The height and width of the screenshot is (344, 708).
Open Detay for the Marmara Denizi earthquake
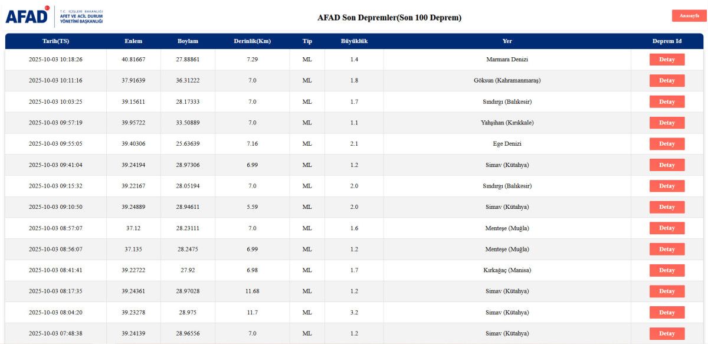tap(667, 60)
